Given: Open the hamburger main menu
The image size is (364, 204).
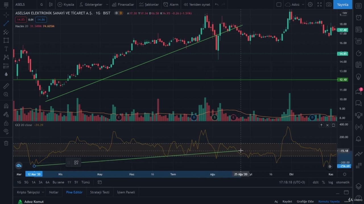Looking at the screenshot, I should pos(6,5).
